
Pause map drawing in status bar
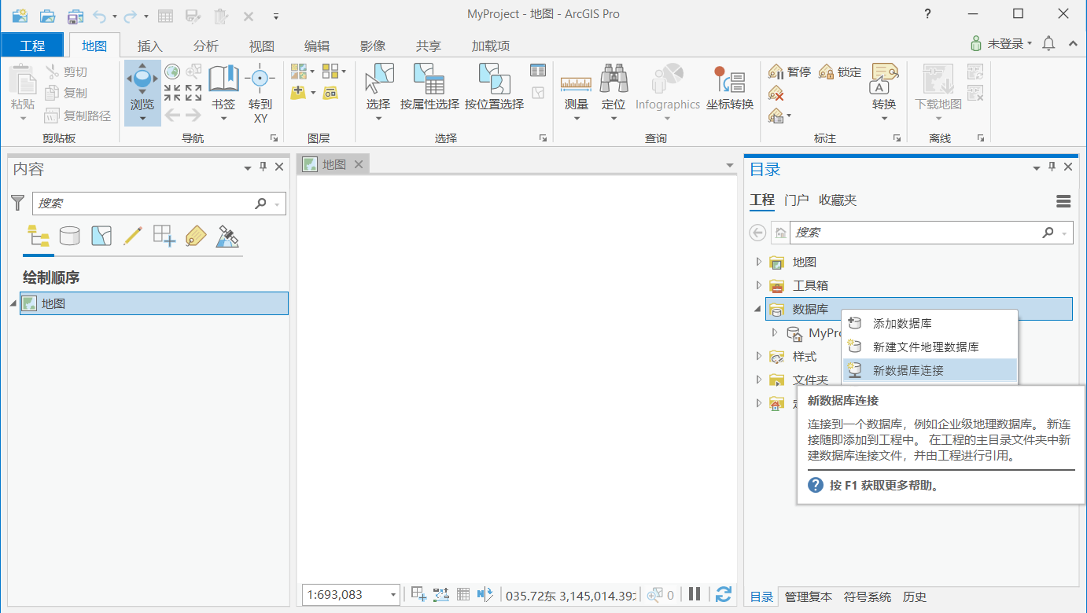pyautogui.click(x=695, y=594)
